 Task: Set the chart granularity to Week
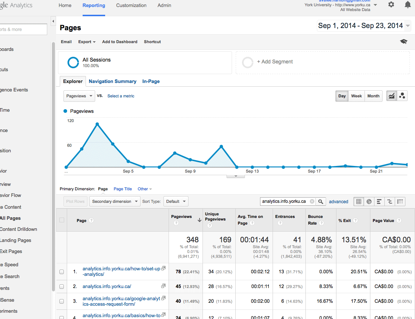coord(356,96)
